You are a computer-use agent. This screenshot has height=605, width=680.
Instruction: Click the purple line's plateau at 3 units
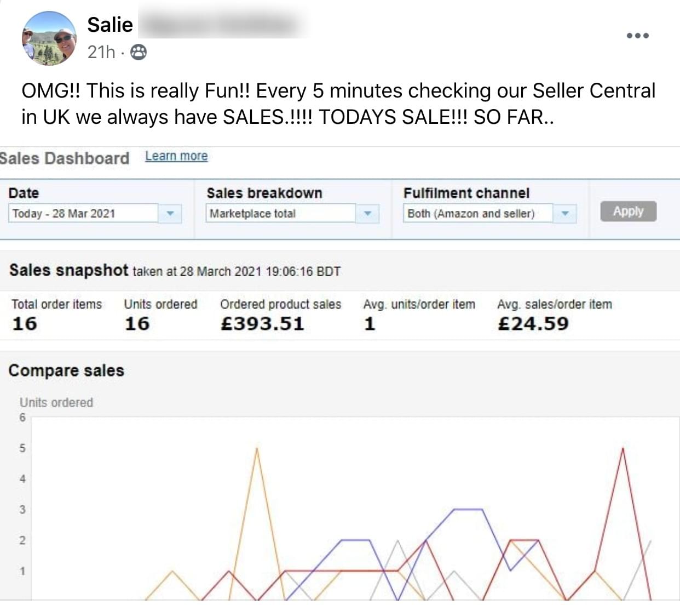[x=469, y=510]
